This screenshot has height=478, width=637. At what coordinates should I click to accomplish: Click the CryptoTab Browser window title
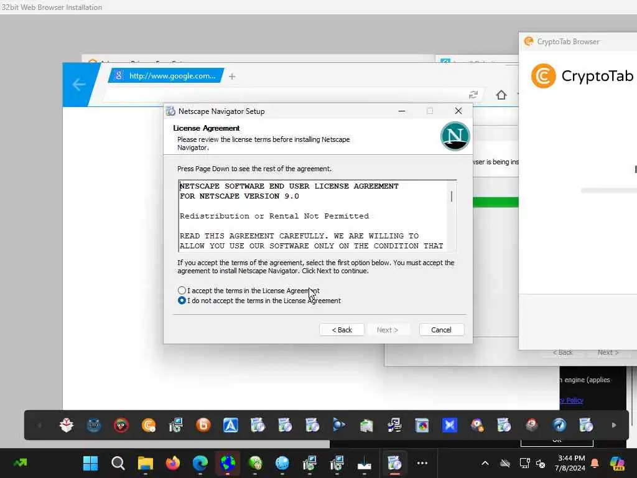(x=568, y=42)
